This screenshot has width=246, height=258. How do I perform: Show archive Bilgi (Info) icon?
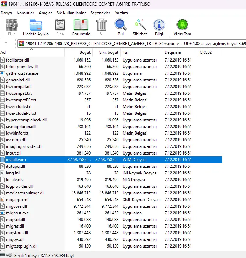[159, 25]
